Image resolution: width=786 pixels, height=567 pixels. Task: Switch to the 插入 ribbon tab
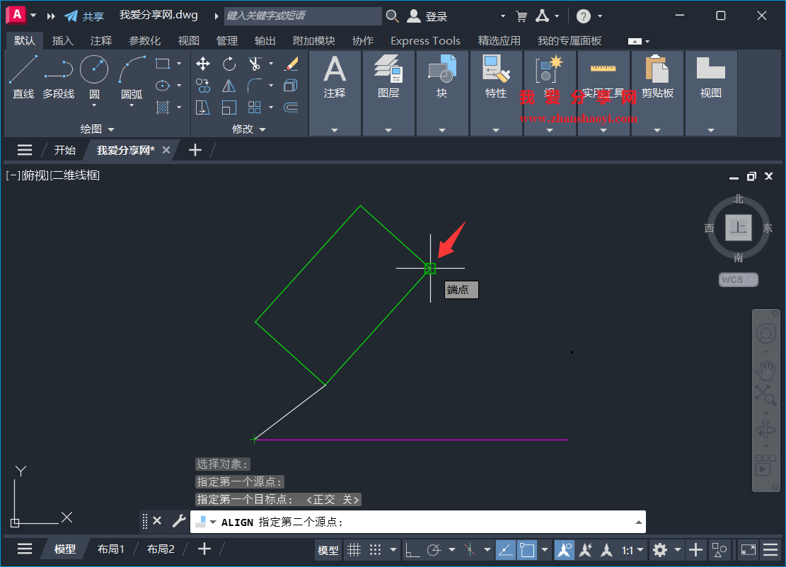[x=62, y=40]
